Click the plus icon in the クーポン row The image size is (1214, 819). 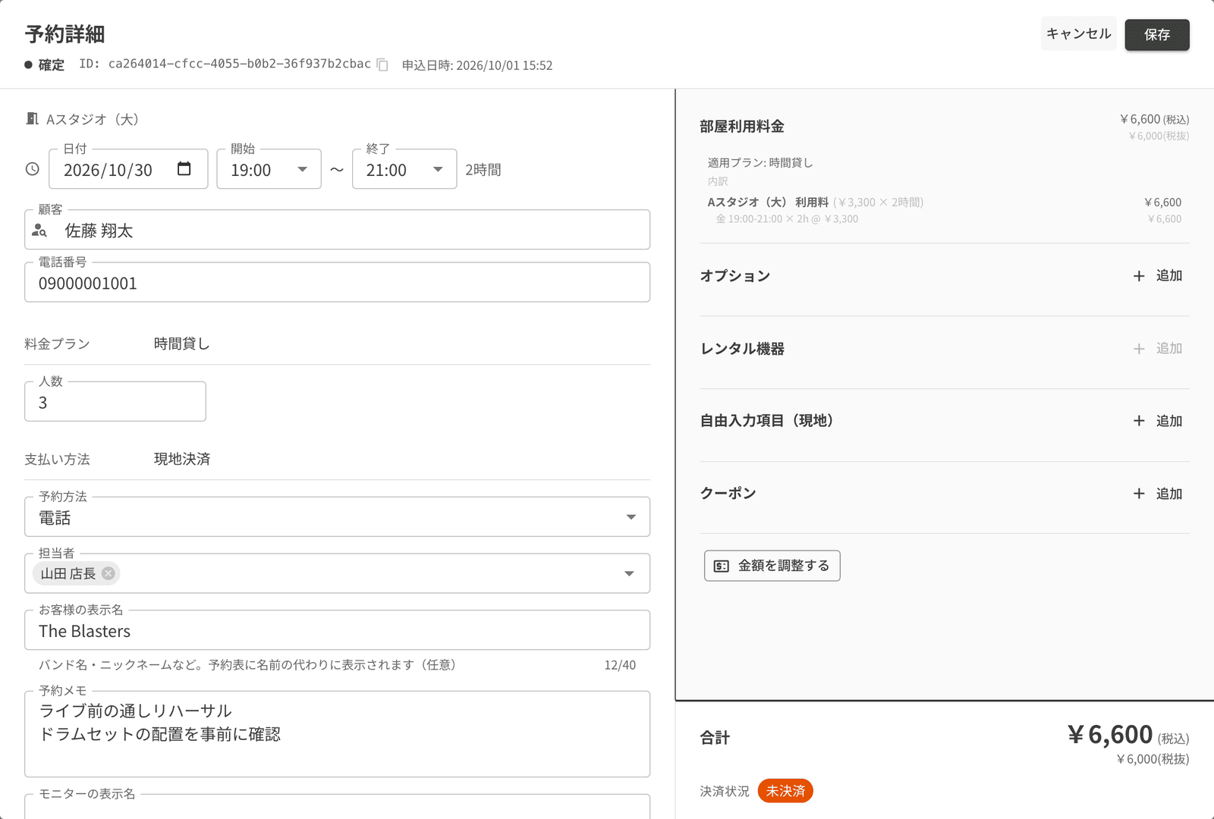(x=1139, y=494)
